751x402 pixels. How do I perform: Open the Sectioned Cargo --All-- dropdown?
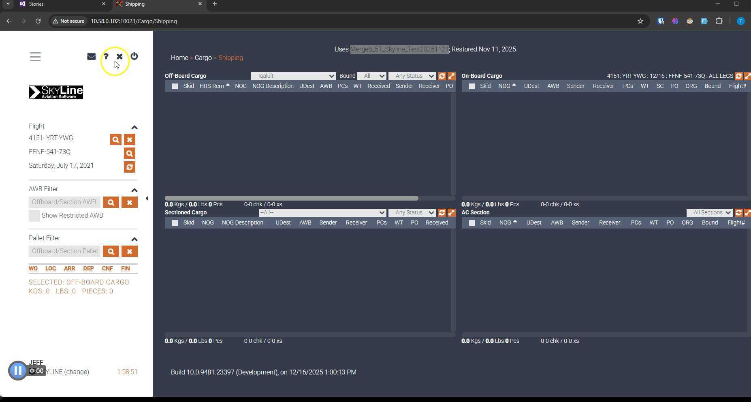pyautogui.click(x=322, y=213)
